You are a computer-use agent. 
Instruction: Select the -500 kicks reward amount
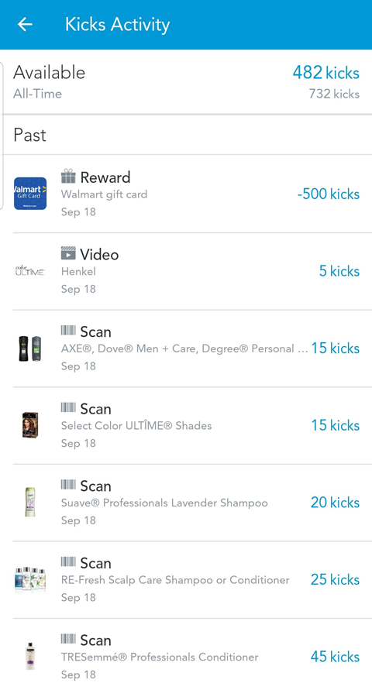pyautogui.click(x=329, y=194)
